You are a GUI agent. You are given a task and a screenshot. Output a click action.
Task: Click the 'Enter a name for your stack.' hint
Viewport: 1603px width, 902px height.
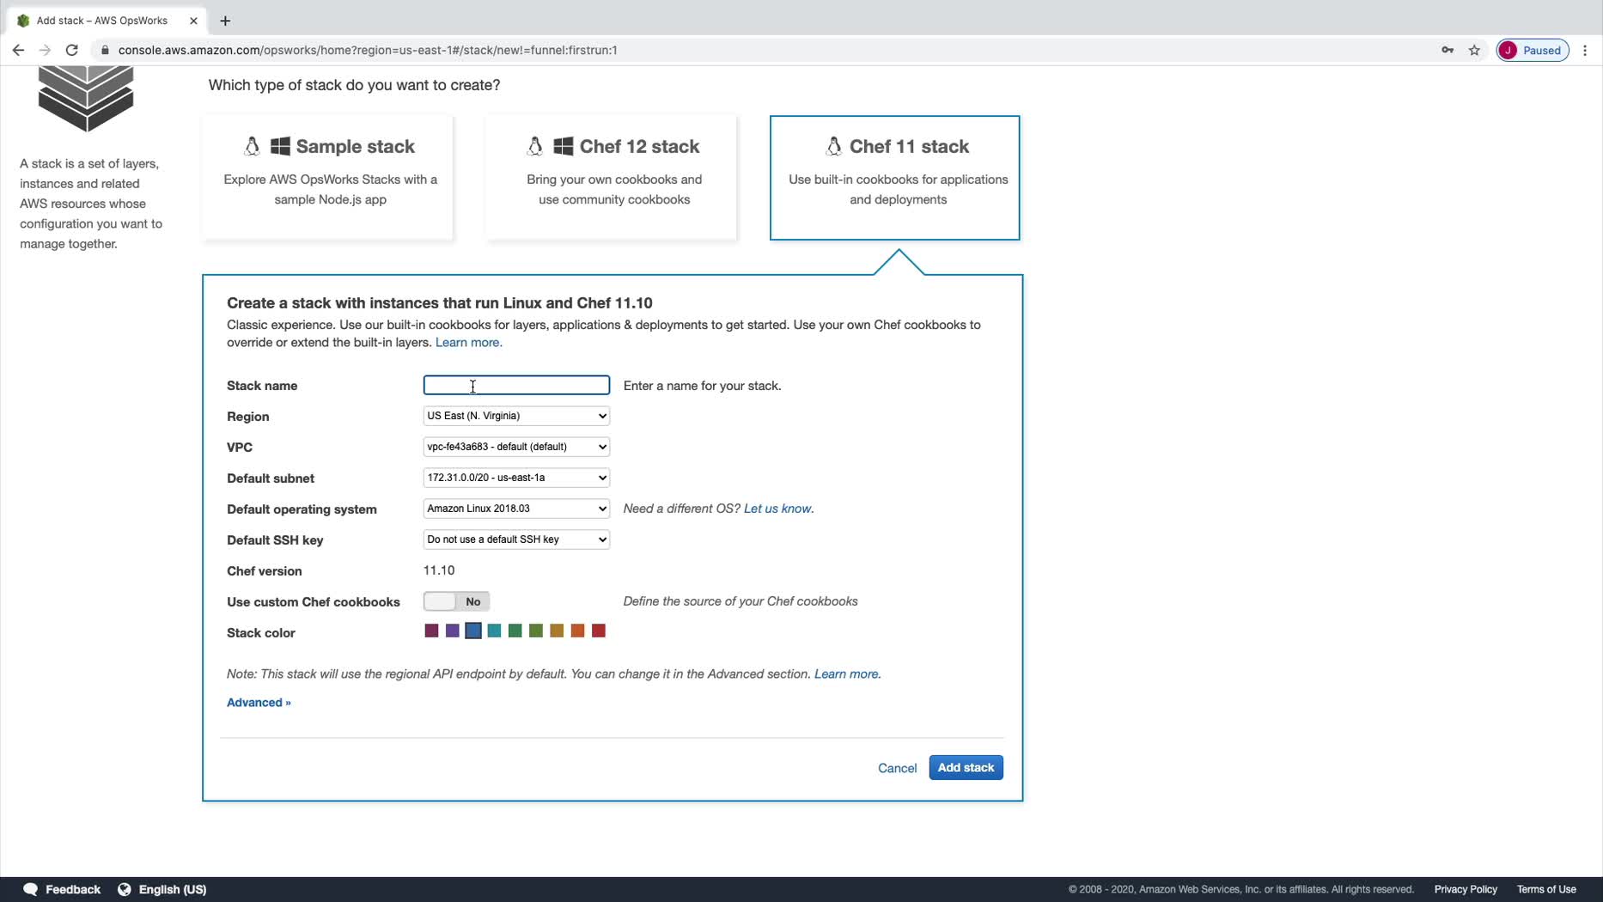(x=702, y=386)
